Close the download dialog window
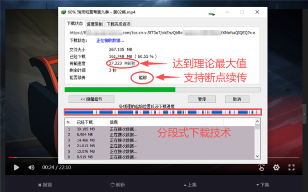The image size is (308, 192). click(x=257, y=12)
